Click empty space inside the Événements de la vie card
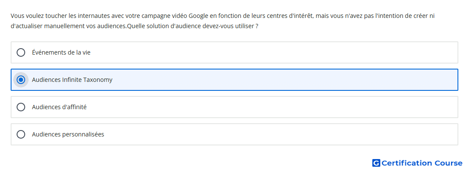469x171 pixels. tap(269, 52)
